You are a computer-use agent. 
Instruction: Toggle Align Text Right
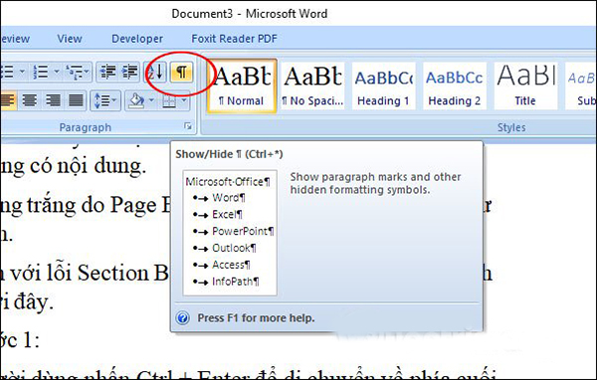pyautogui.click(x=53, y=100)
